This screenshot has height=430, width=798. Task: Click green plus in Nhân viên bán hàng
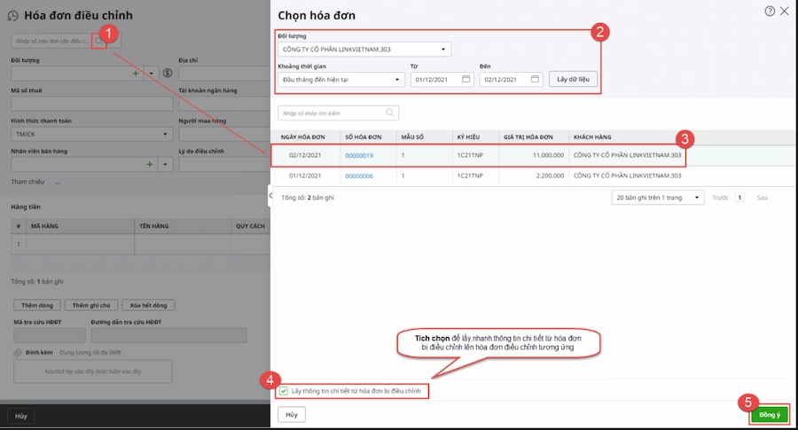coord(149,164)
